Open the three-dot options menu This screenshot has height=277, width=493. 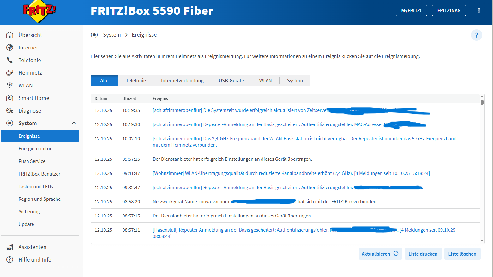point(479,10)
